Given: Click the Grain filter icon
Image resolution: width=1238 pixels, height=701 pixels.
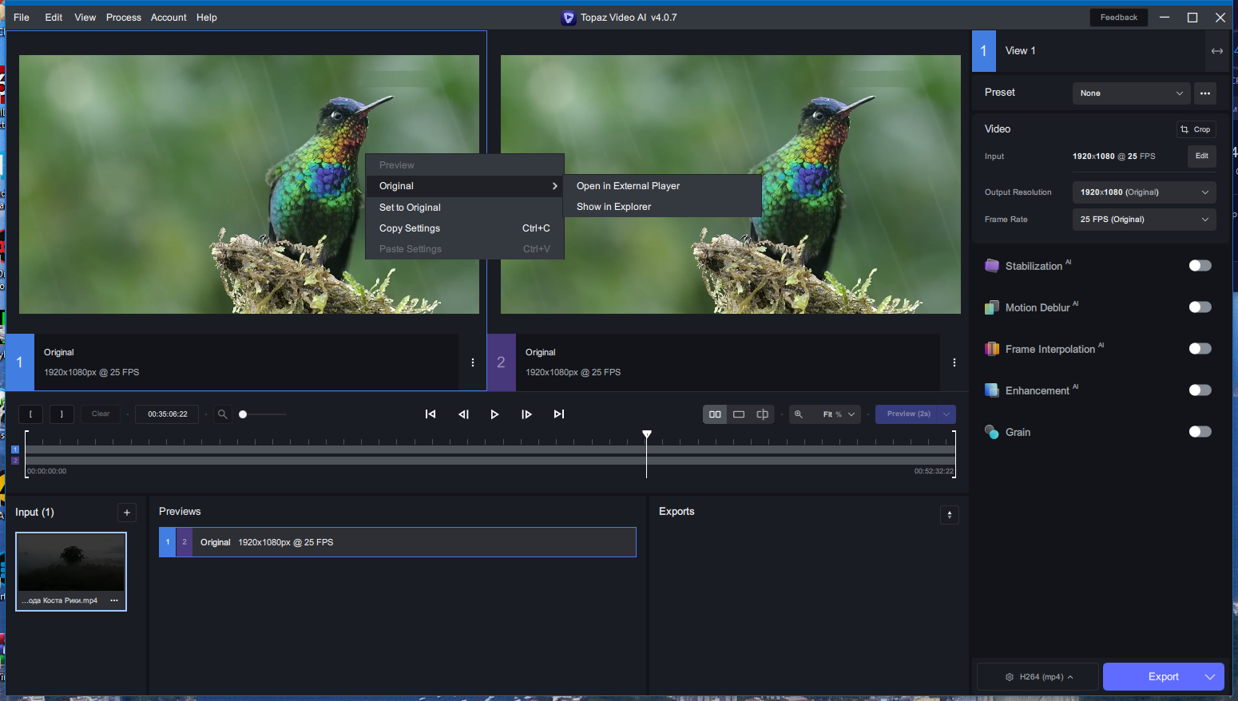Looking at the screenshot, I should 992,432.
